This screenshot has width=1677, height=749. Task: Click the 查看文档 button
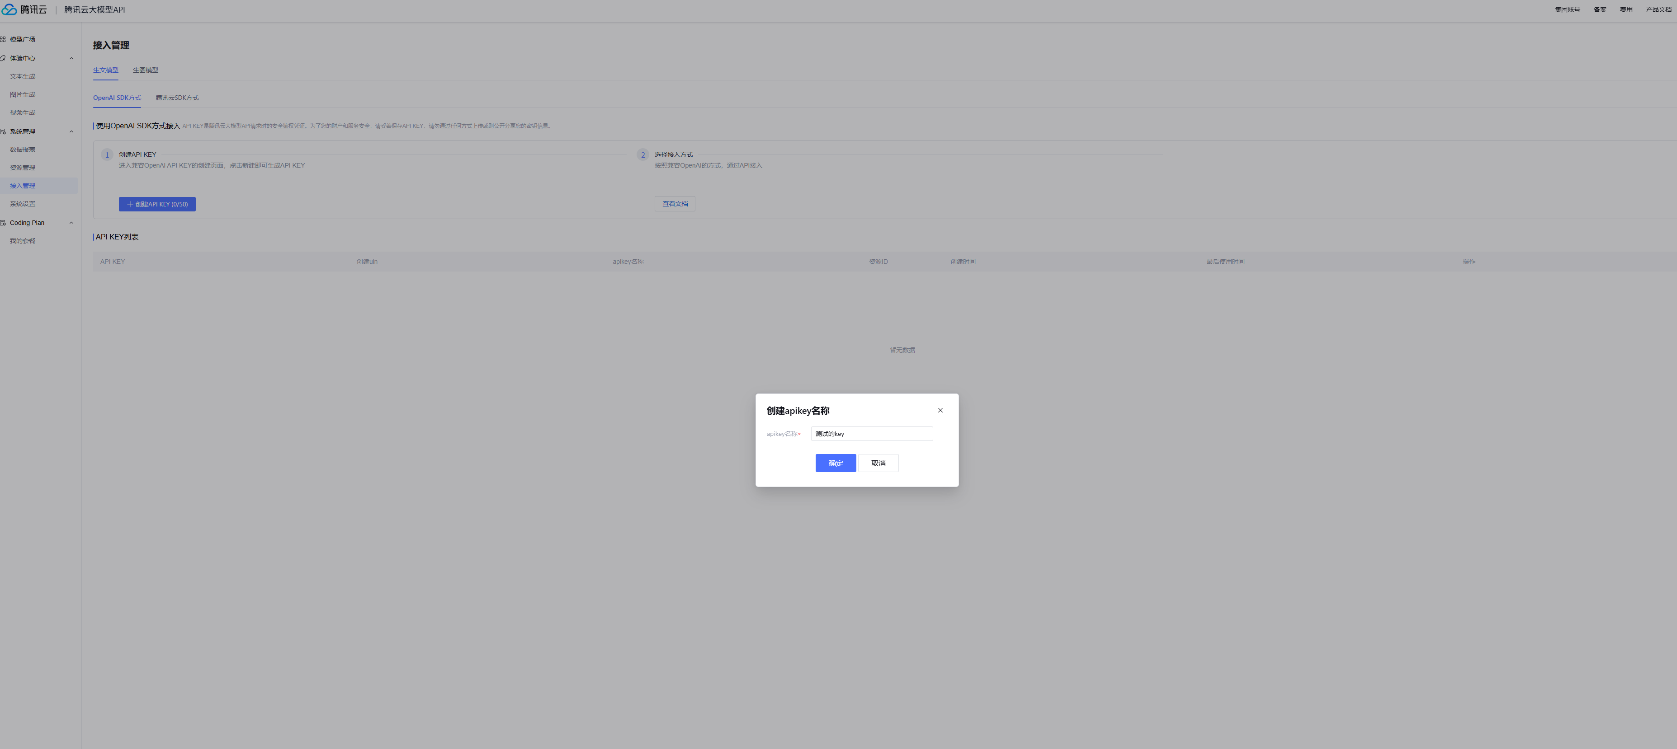[x=675, y=204]
